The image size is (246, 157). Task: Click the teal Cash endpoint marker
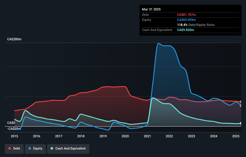click(241, 123)
